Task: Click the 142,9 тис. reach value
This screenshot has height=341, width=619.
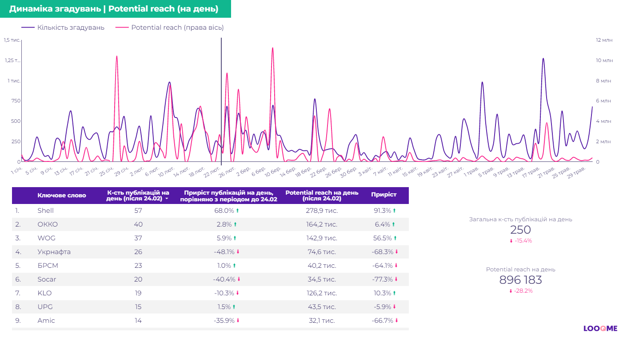Action: [322, 238]
